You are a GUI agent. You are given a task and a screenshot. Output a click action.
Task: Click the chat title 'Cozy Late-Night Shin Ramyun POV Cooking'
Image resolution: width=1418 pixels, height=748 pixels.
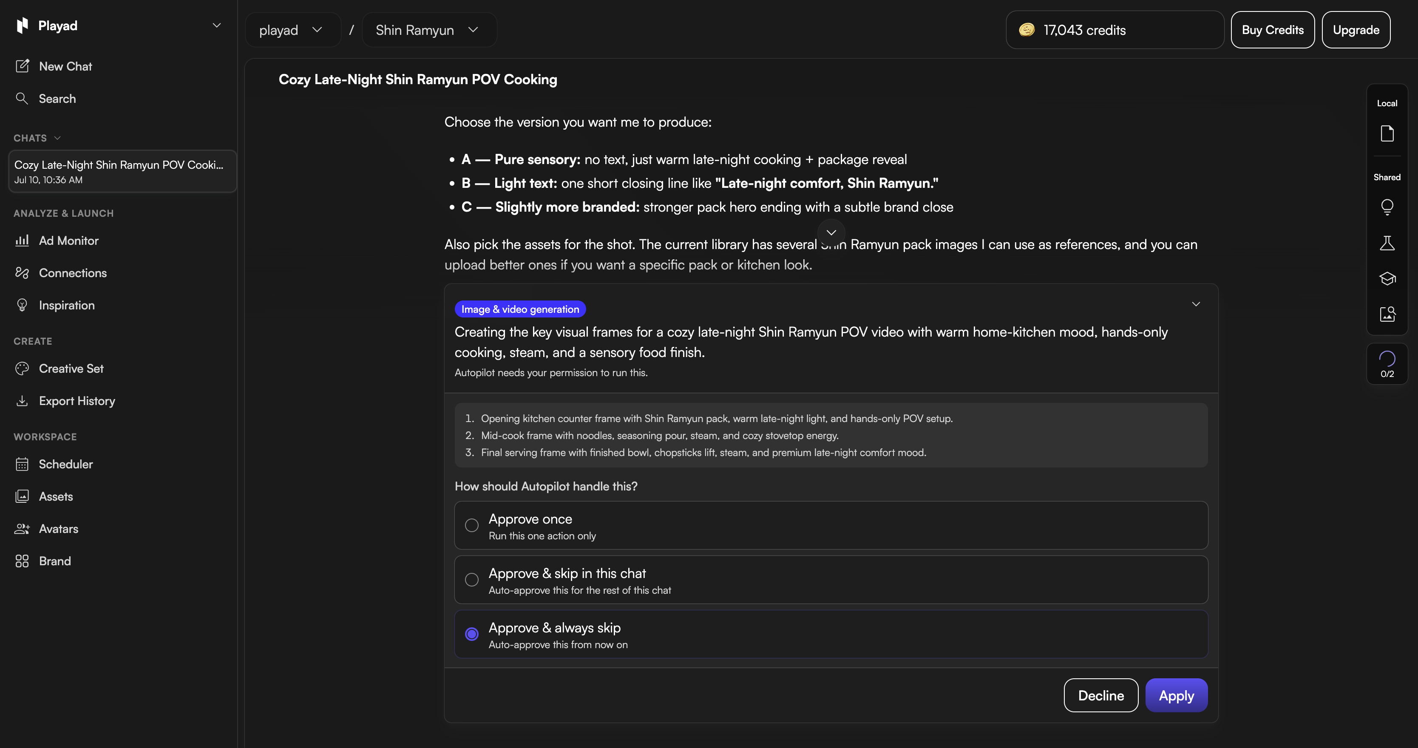point(418,79)
